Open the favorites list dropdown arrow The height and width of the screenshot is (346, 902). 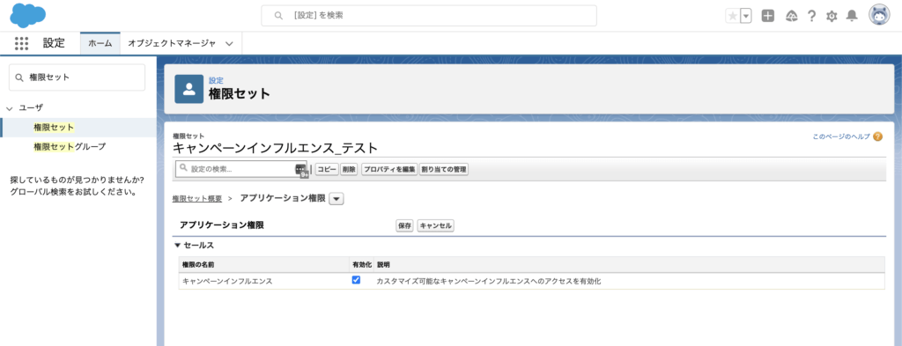pos(746,16)
